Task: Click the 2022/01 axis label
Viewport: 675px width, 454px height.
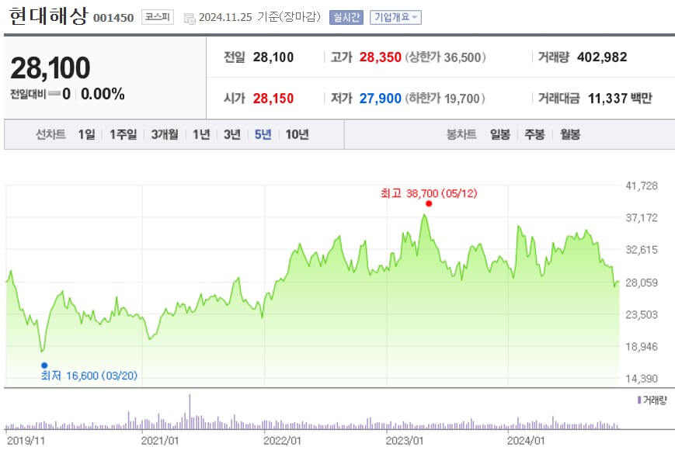Action: 282,441
